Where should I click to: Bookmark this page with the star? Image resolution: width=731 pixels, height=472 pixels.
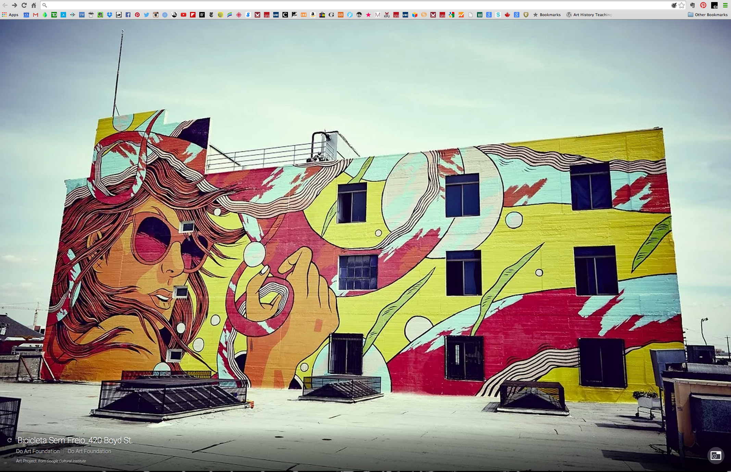tap(682, 5)
